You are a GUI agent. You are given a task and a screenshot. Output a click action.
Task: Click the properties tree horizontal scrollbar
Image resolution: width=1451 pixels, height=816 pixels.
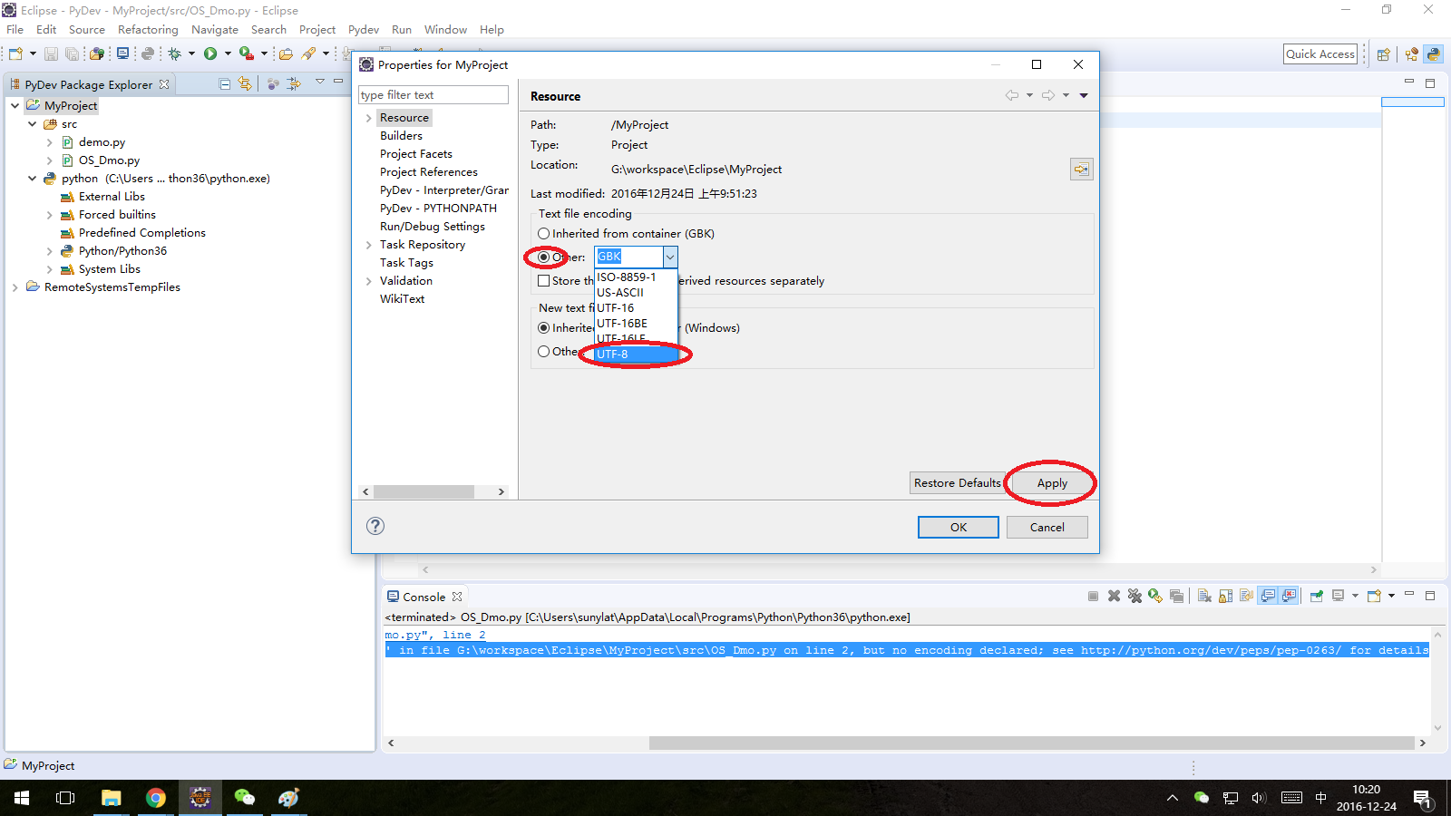[424, 491]
